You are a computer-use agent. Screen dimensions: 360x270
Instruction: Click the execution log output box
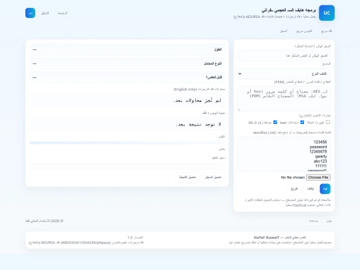point(127,167)
